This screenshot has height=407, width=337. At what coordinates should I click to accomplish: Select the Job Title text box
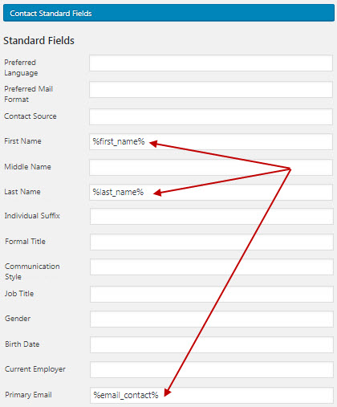[x=211, y=294]
